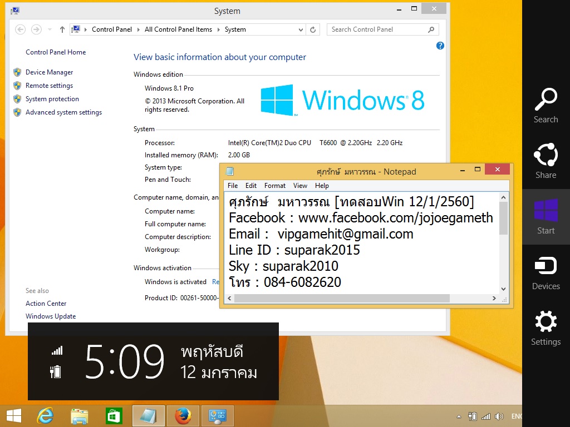
Task: Open Advanced system settings link
Action: (63, 112)
